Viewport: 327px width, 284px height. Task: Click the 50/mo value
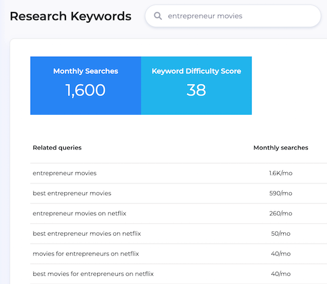click(281, 233)
